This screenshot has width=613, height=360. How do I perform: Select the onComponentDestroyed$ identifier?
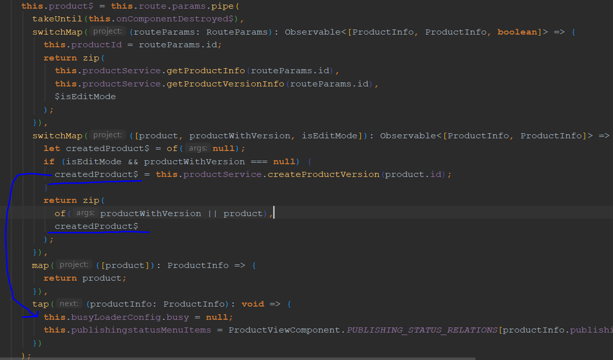click(174, 19)
